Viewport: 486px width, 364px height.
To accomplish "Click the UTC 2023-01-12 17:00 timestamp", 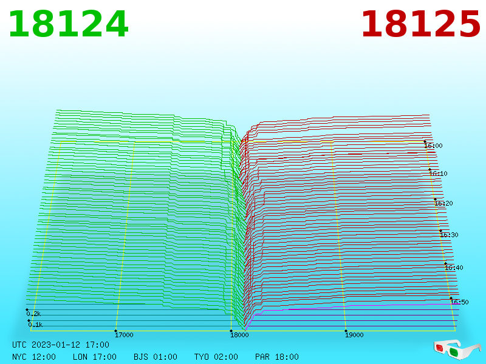I will coord(61,345).
